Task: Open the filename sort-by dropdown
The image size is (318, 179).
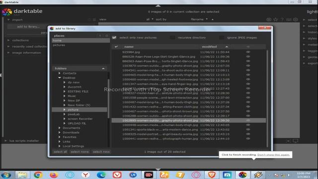Action: tap(199, 19)
